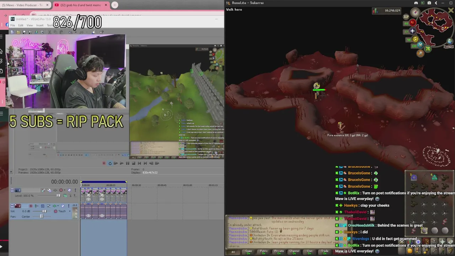This screenshot has height=256, width=455.
Task: Open a project via VEGAS folder icon
Action: pyautogui.click(x=18, y=32)
